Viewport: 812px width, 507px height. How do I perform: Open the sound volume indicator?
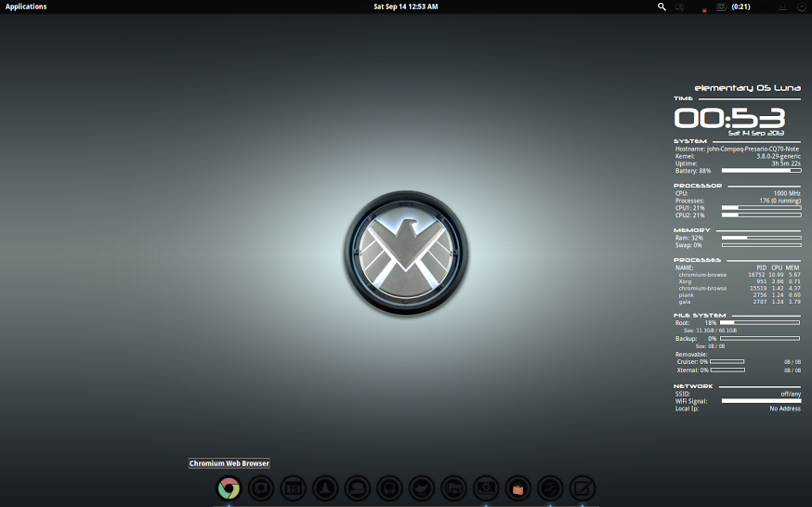(680, 6)
